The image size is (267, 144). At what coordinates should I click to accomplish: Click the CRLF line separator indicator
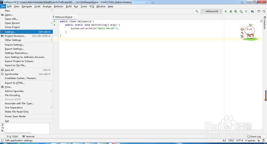(x=231, y=141)
